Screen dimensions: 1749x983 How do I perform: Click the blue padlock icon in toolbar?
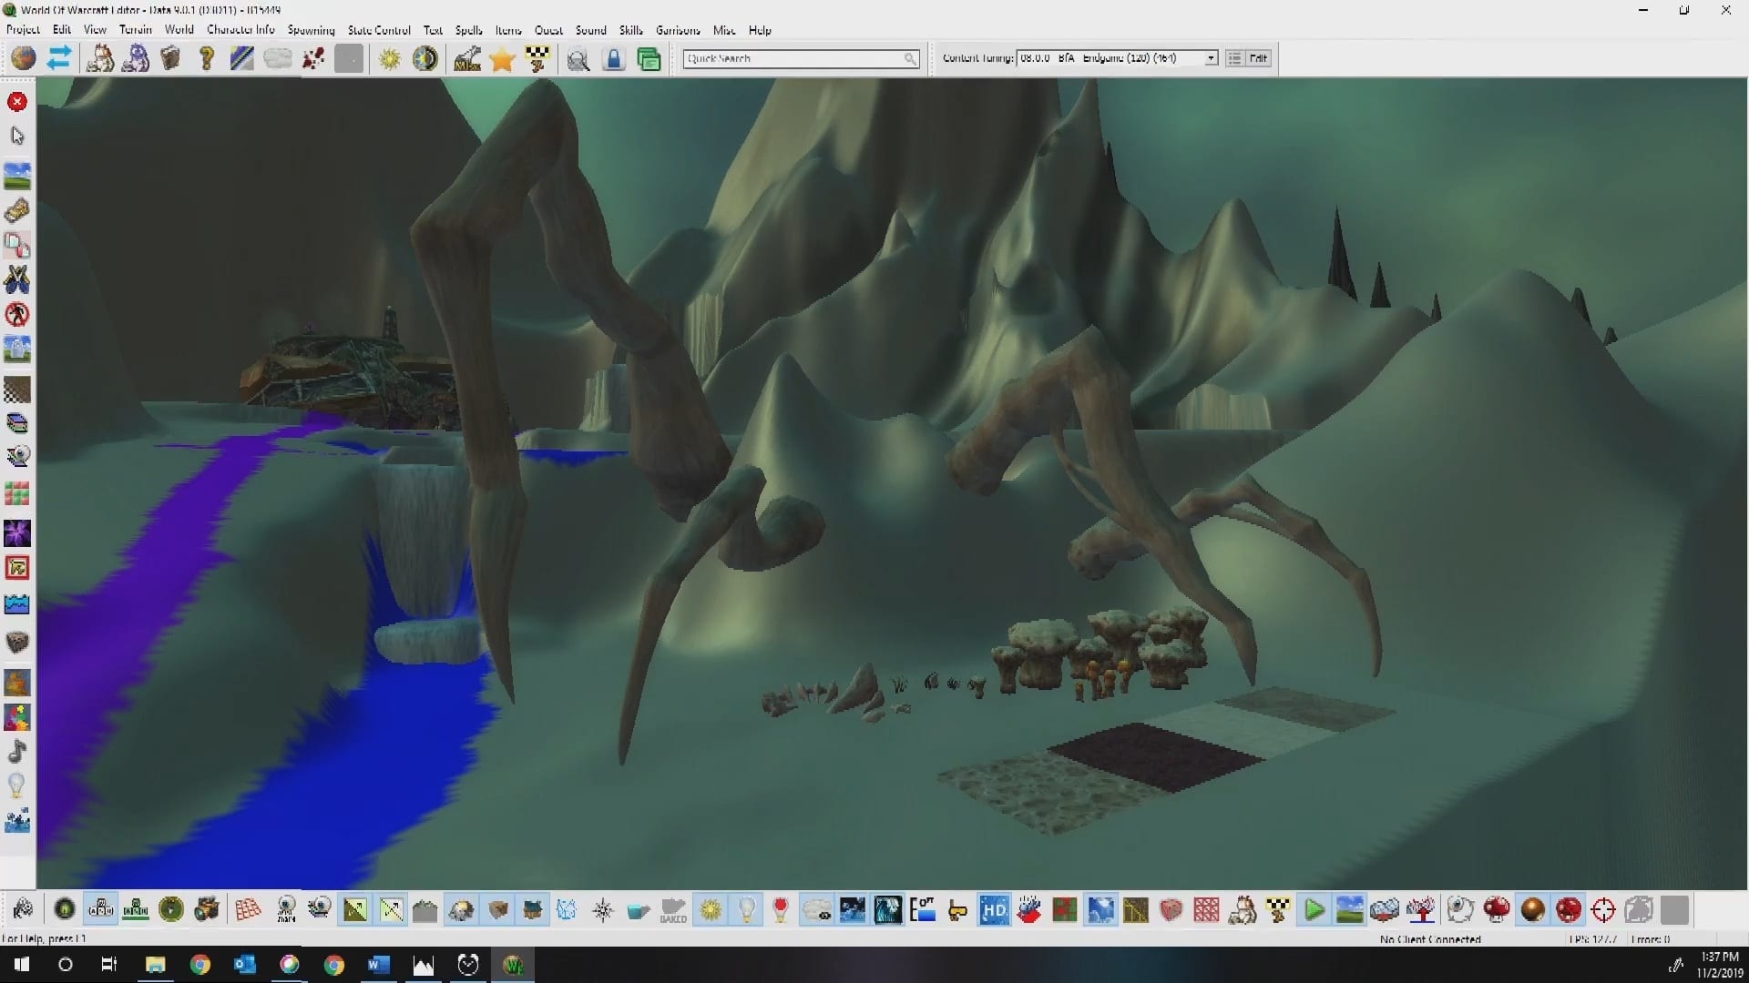point(614,59)
